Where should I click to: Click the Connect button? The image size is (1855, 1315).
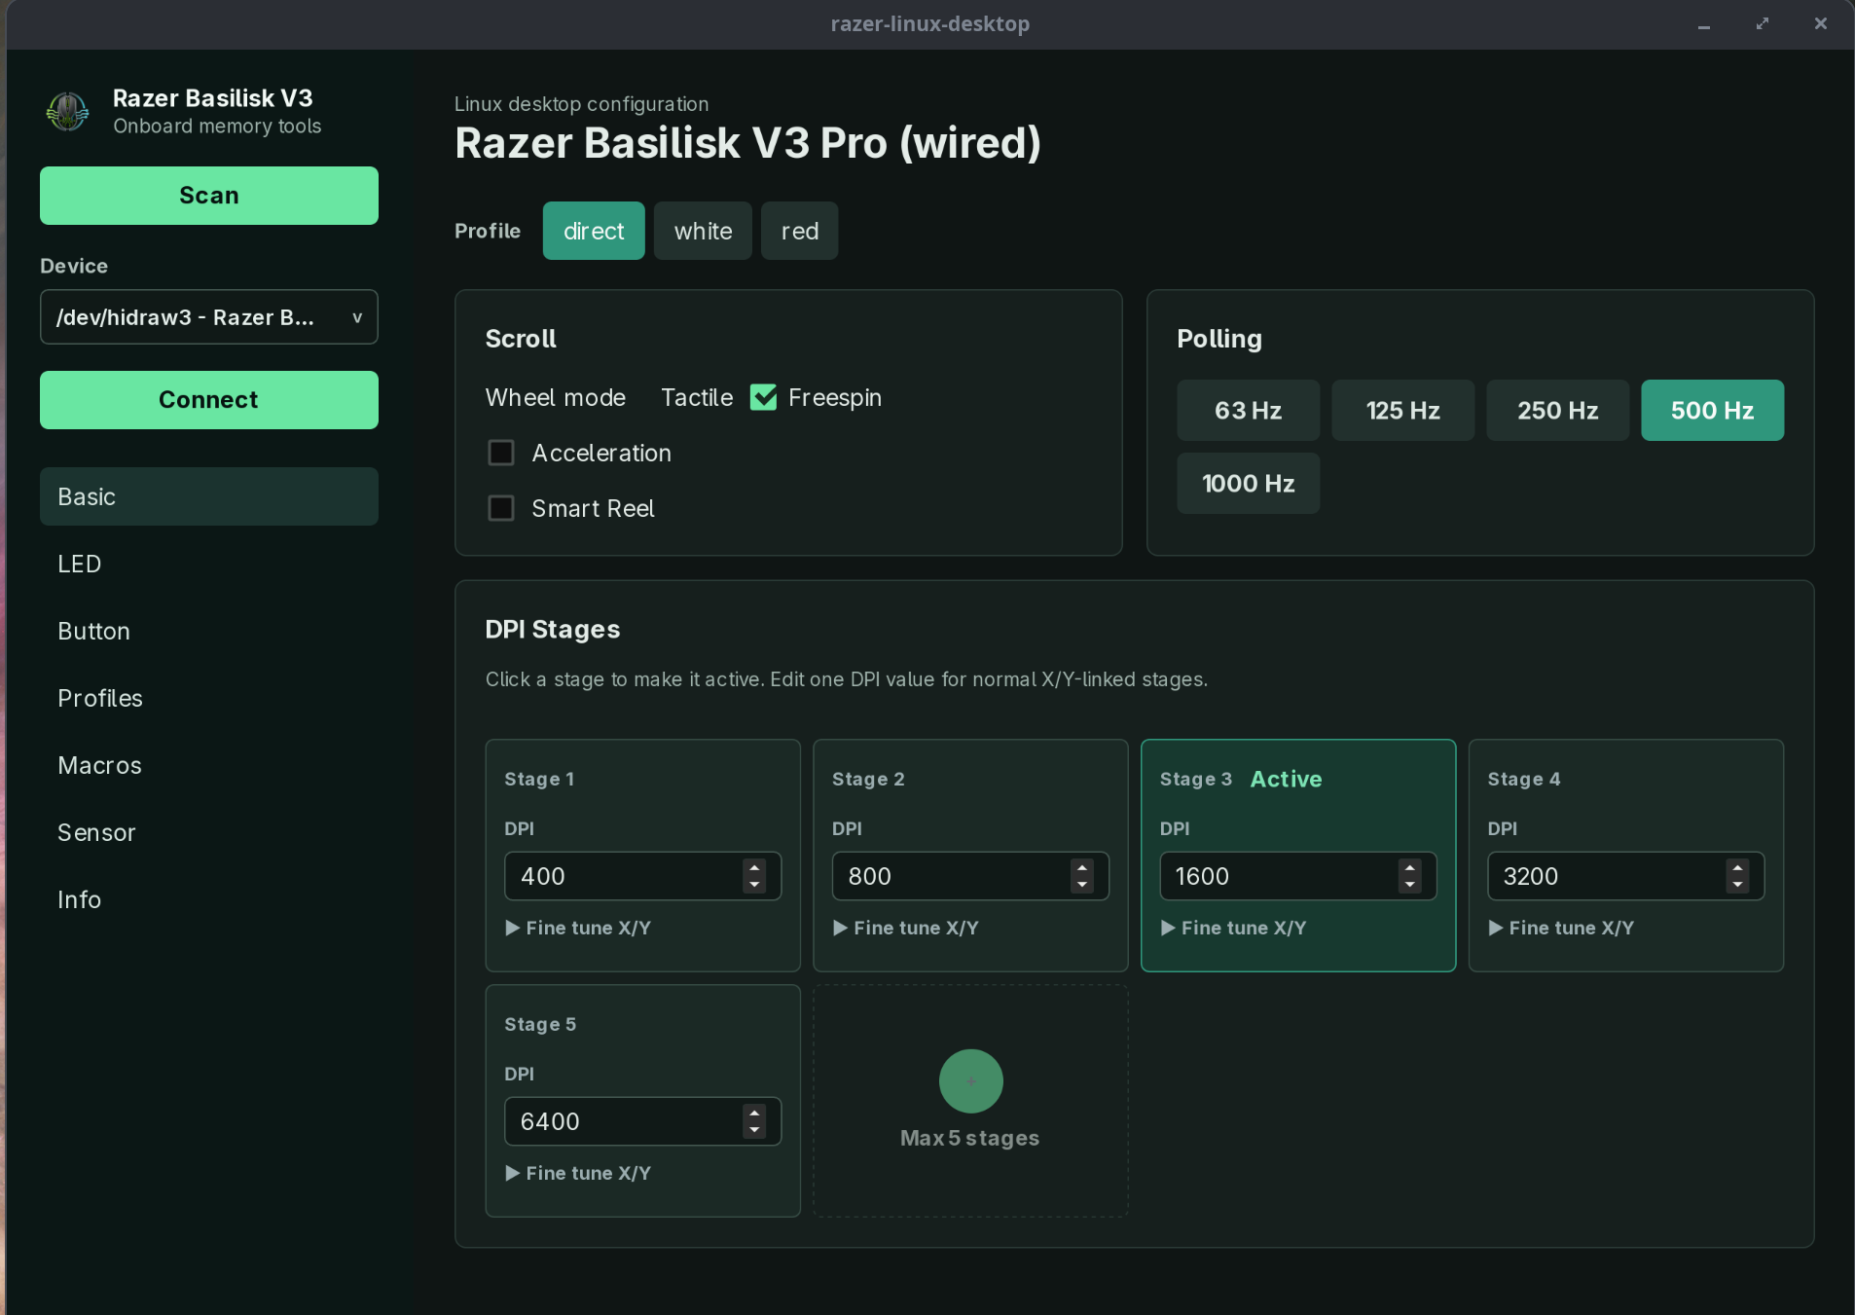pos(209,400)
